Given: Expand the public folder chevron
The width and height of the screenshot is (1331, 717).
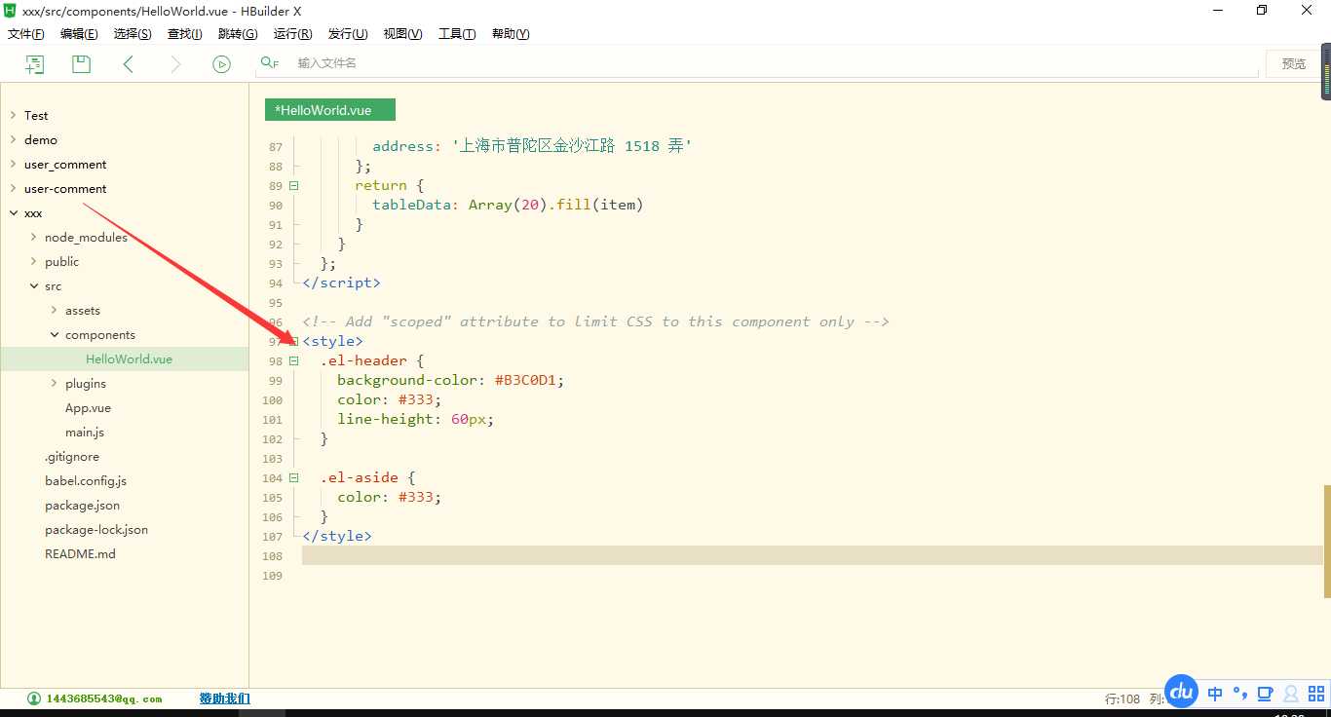Looking at the screenshot, I should coord(33,261).
